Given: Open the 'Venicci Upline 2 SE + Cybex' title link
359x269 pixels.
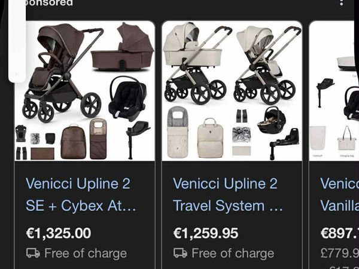Looking at the screenshot, I should tap(81, 195).
